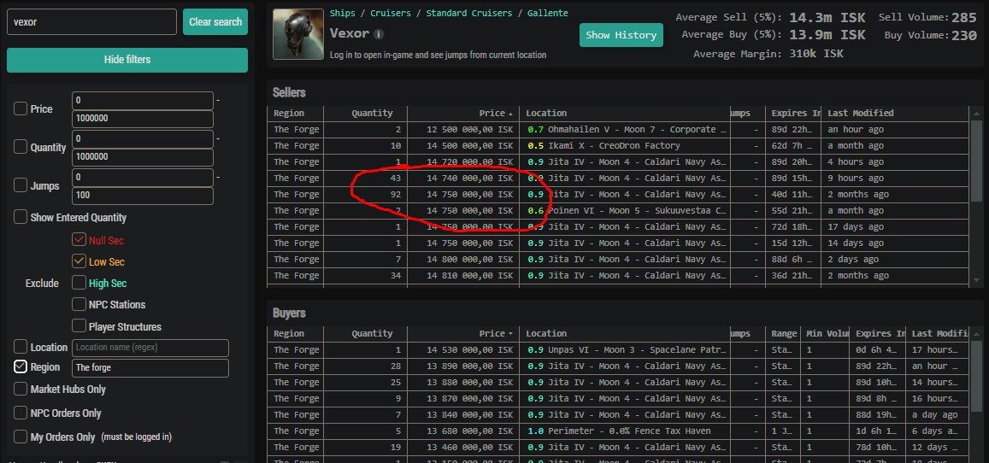Toggle Show Entered Quantity checkbox
This screenshot has height=463, width=989.
coord(21,217)
